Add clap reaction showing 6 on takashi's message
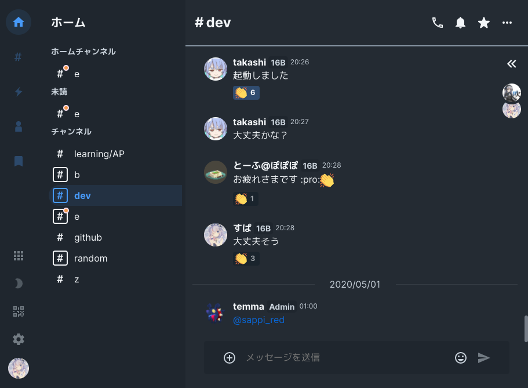This screenshot has height=388, width=528. pyautogui.click(x=246, y=92)
